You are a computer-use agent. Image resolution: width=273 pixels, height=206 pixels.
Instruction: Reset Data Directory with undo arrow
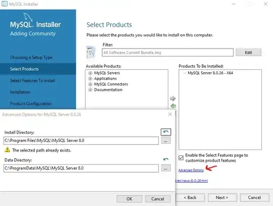point(166,159)
